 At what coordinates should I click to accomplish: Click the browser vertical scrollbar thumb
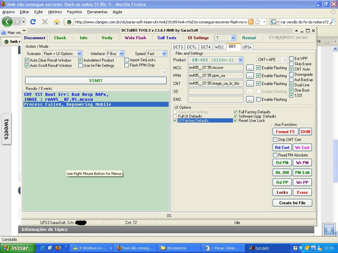(x=335, y=160)
